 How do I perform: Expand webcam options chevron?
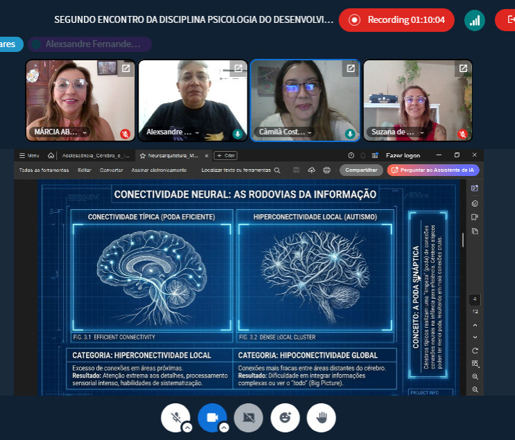point(224,428)
